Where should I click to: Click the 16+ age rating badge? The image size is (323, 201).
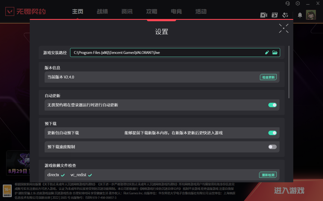[7, 191]
